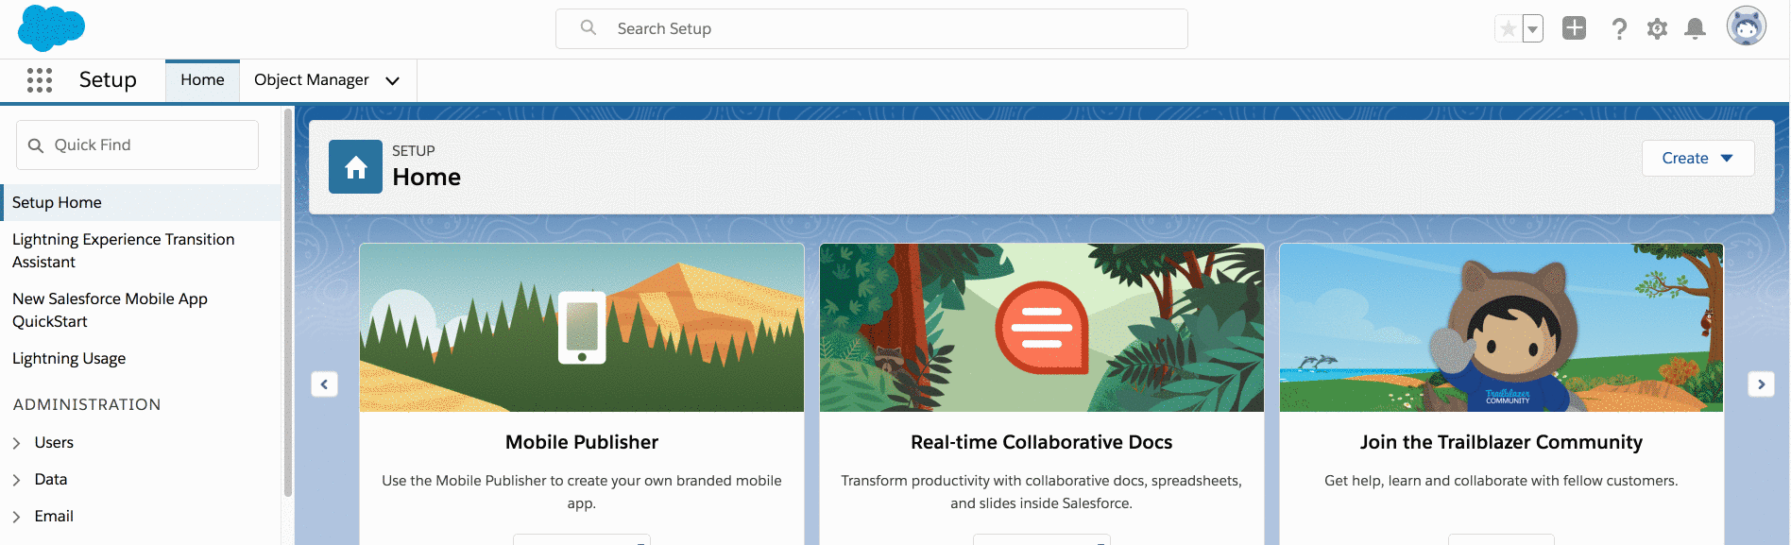Select Lightning Usage in the sidebar
The image size is (1791, 545).
click(69, 359)
